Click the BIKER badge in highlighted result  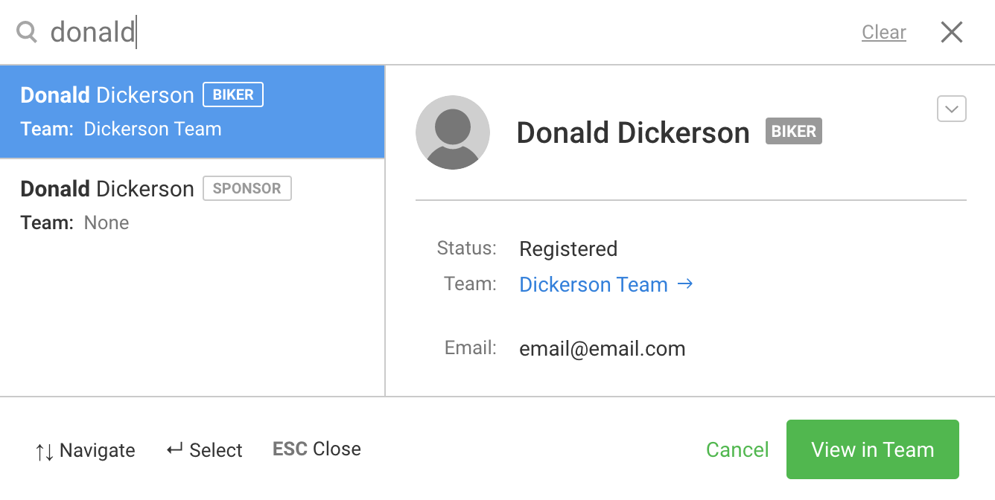233,95
